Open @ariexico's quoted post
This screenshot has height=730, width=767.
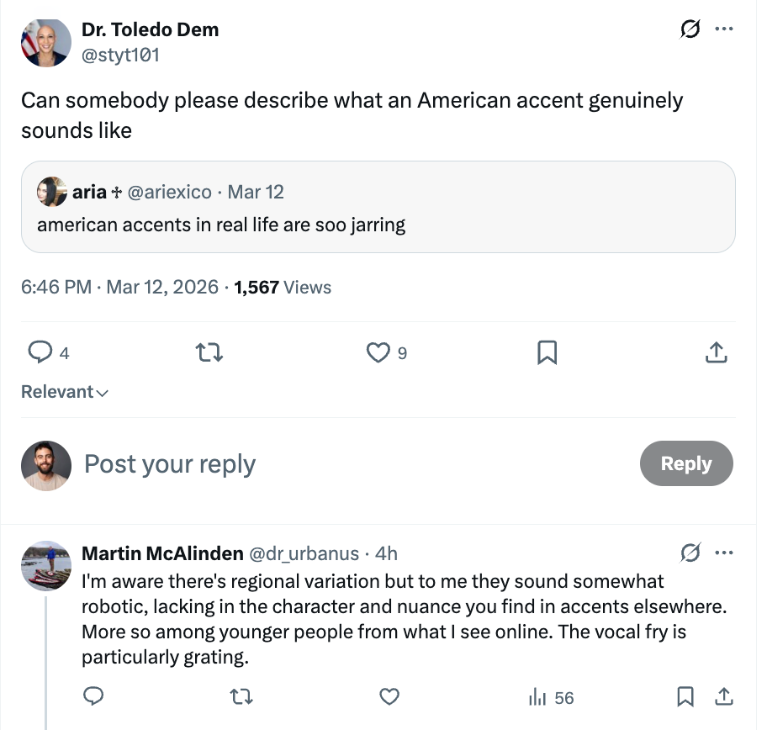tap(378, 206)
